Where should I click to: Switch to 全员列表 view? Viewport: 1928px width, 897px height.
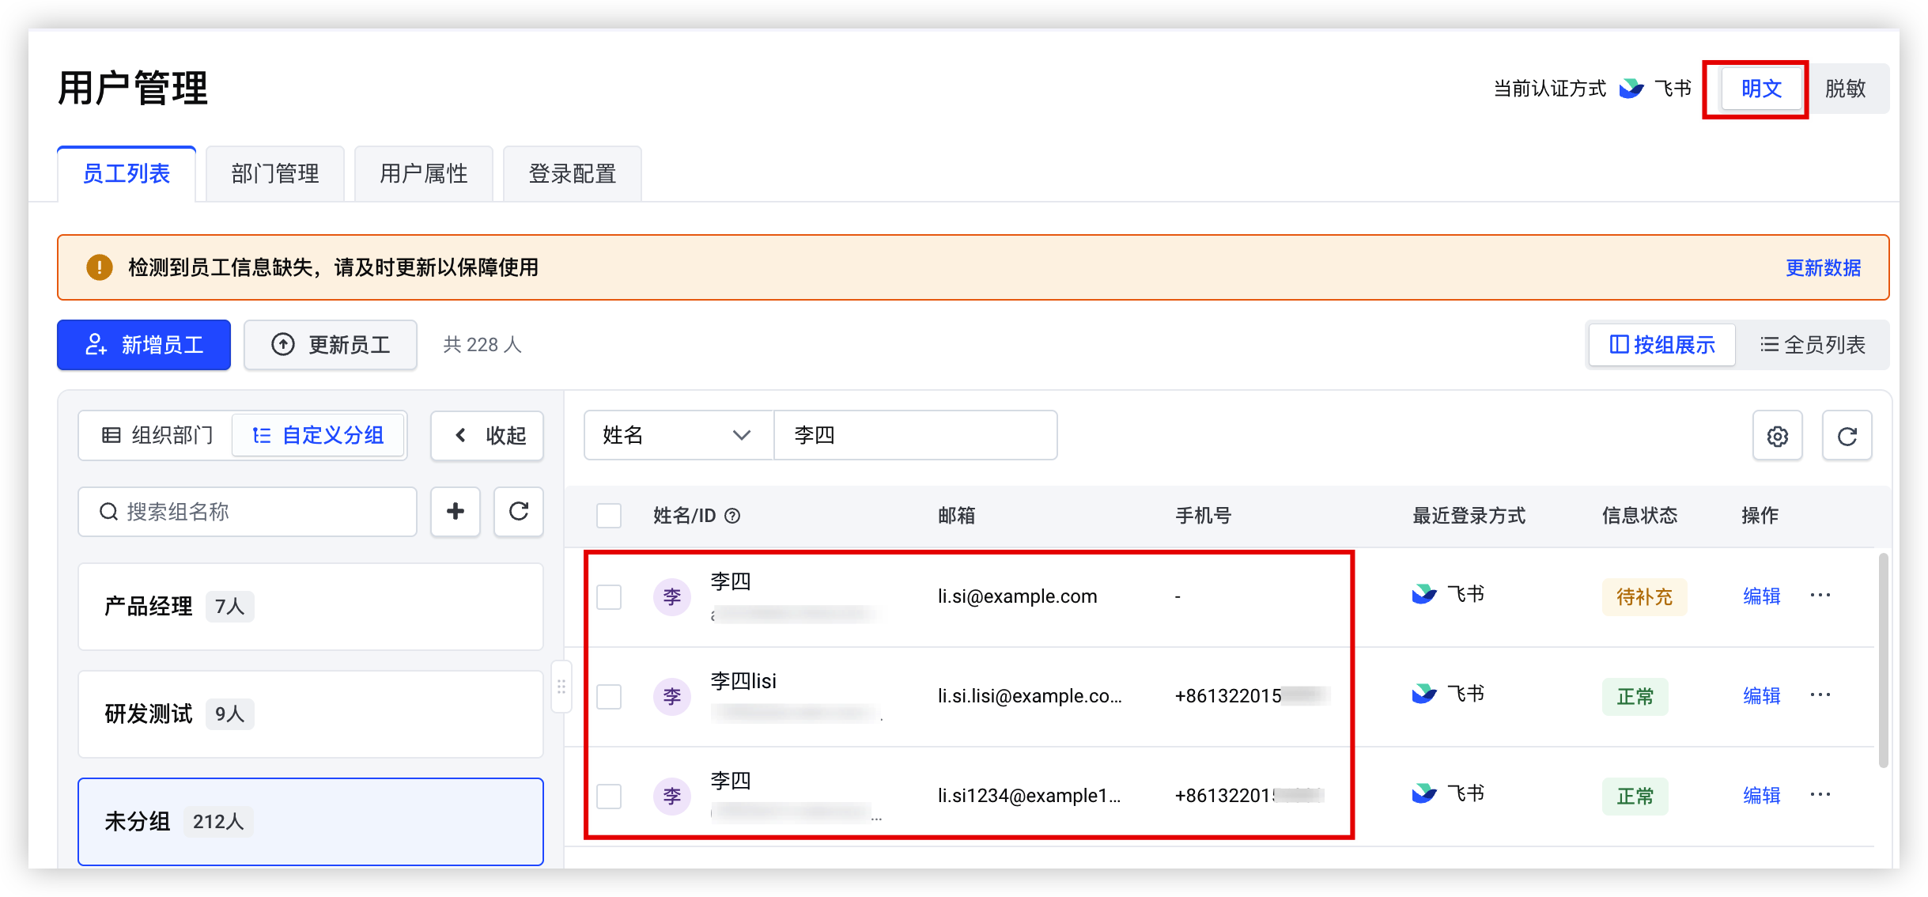[x=1813, y=345]
